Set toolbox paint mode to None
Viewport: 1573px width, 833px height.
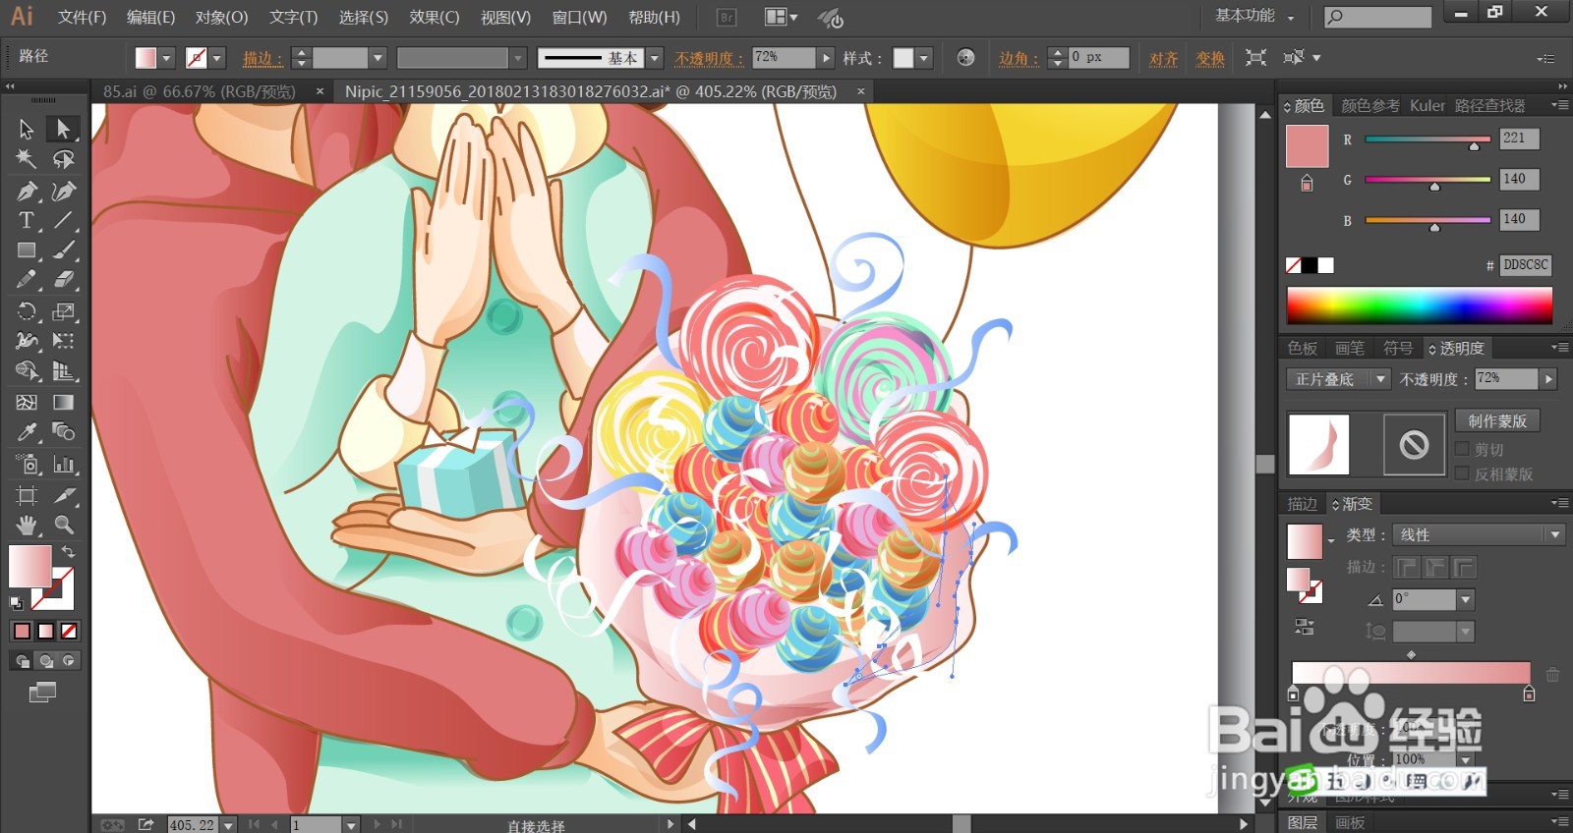point(69,631)
